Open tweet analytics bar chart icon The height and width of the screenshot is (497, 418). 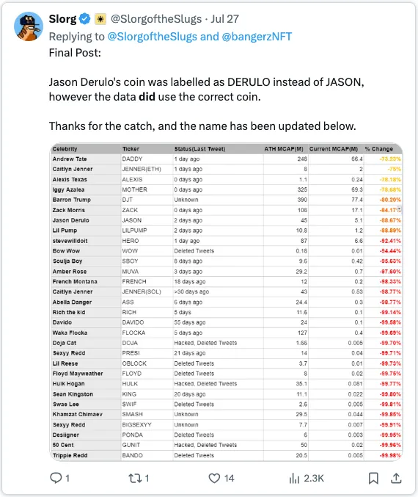pyautogui.click(x=294, y=478)
